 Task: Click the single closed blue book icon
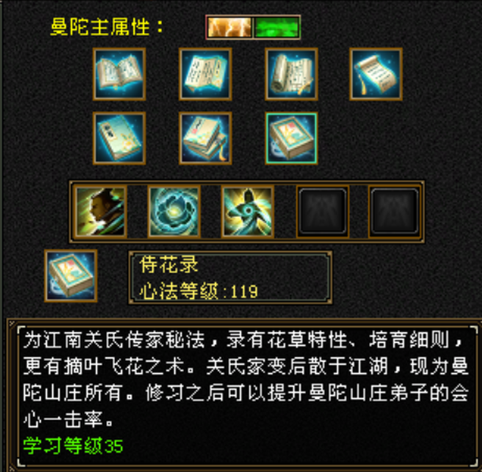(119, 138)
